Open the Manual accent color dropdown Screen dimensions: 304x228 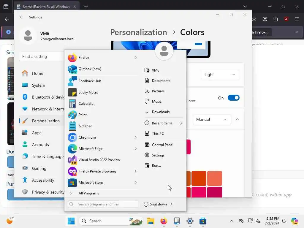pyautogui.click(x=212, y=119)
